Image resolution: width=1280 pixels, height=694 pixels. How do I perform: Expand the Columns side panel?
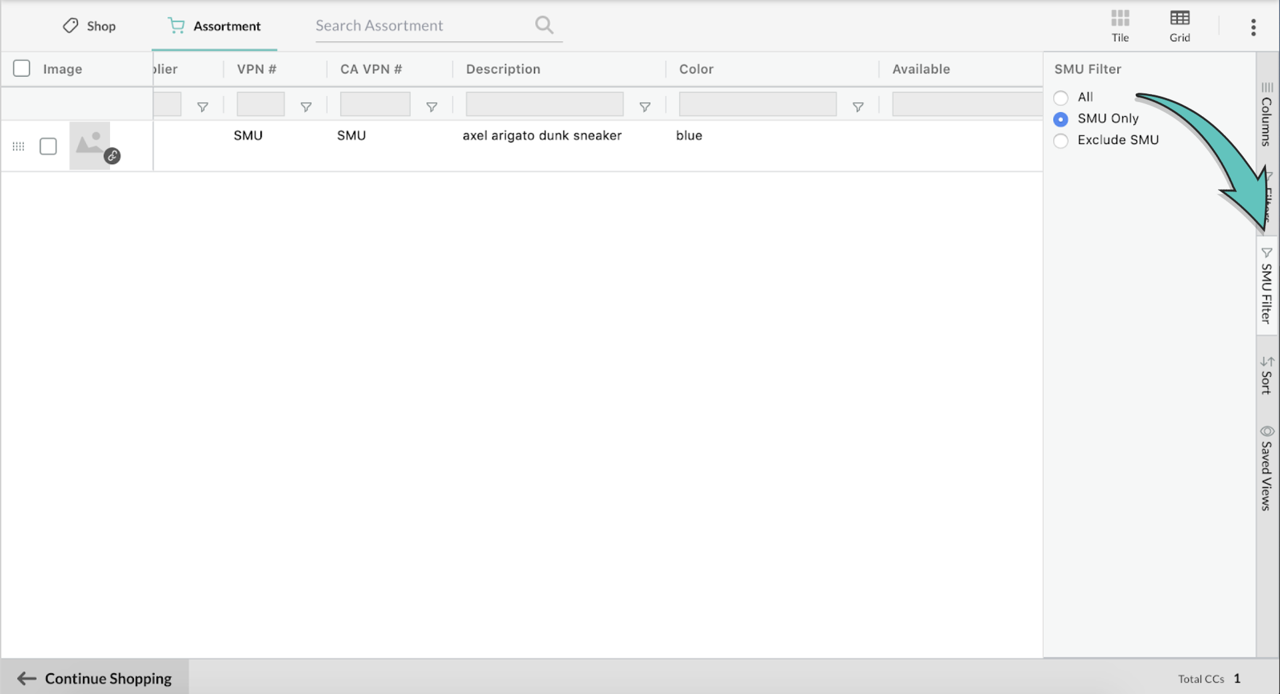tap(1266, 115)
